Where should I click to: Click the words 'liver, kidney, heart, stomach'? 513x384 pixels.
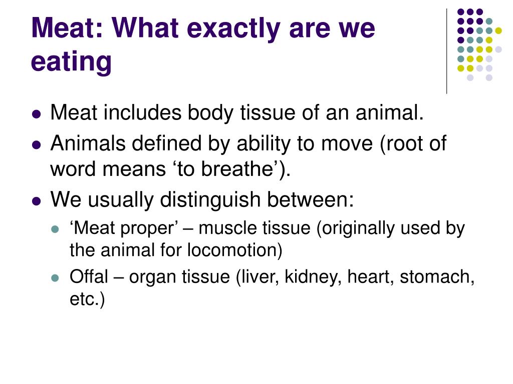pyautogui.click(x=355, y=277)
